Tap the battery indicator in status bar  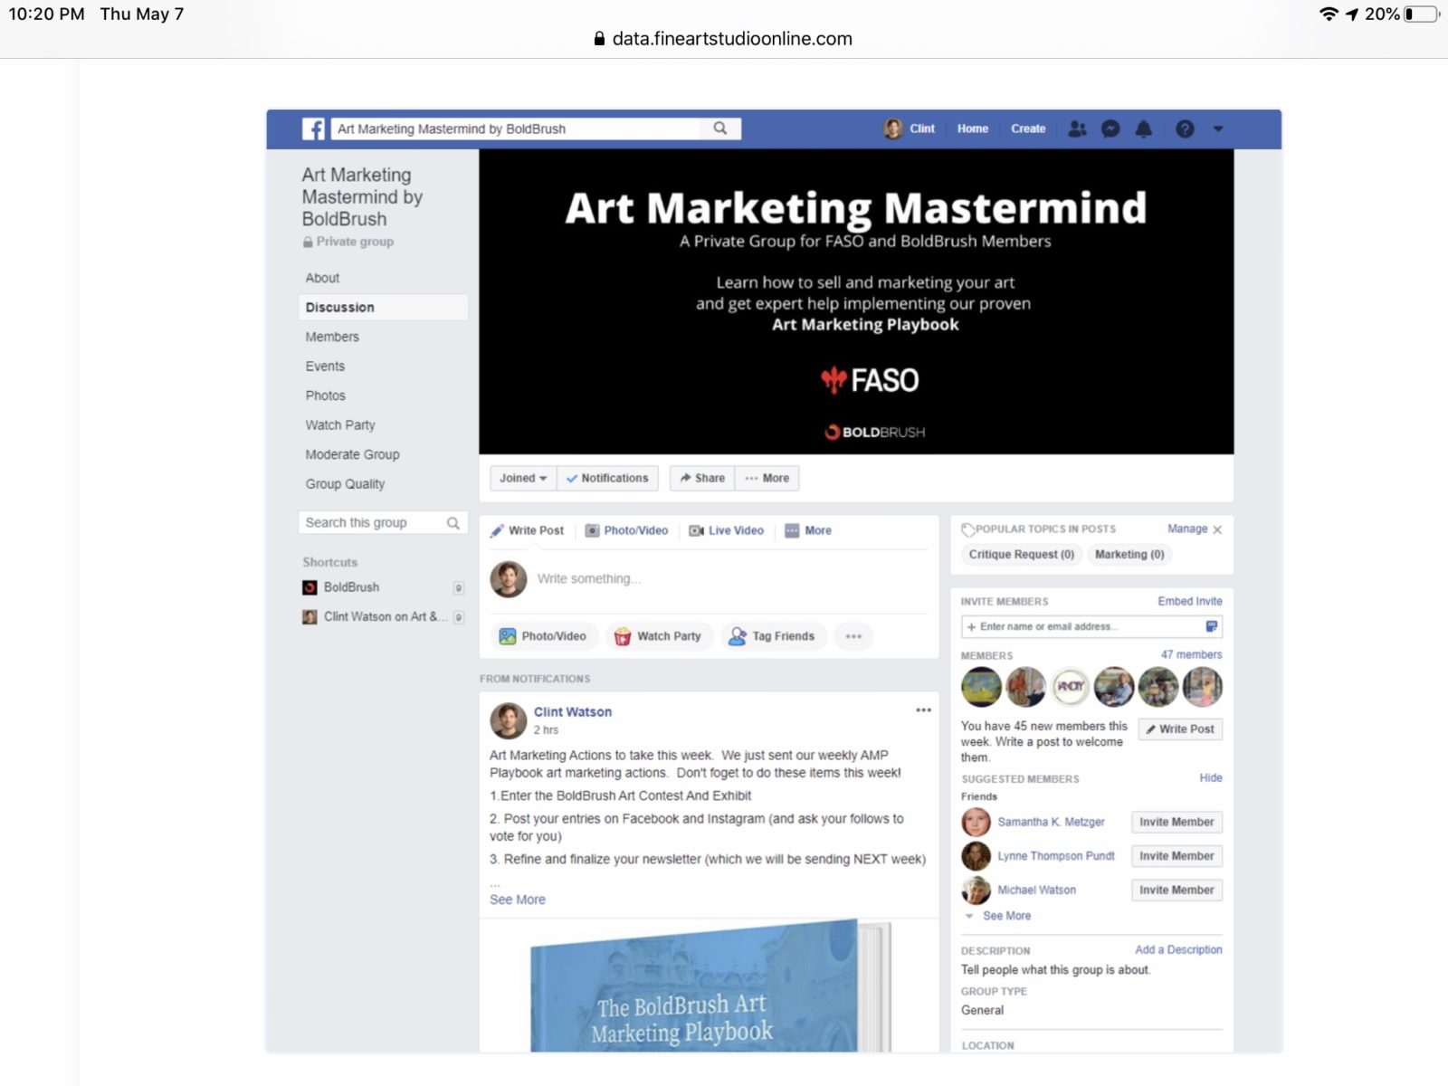tap(1423, 14)
